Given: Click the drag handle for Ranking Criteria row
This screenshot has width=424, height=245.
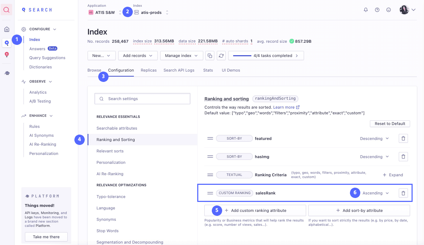Looking at the screenshot, I should point(210,175).
